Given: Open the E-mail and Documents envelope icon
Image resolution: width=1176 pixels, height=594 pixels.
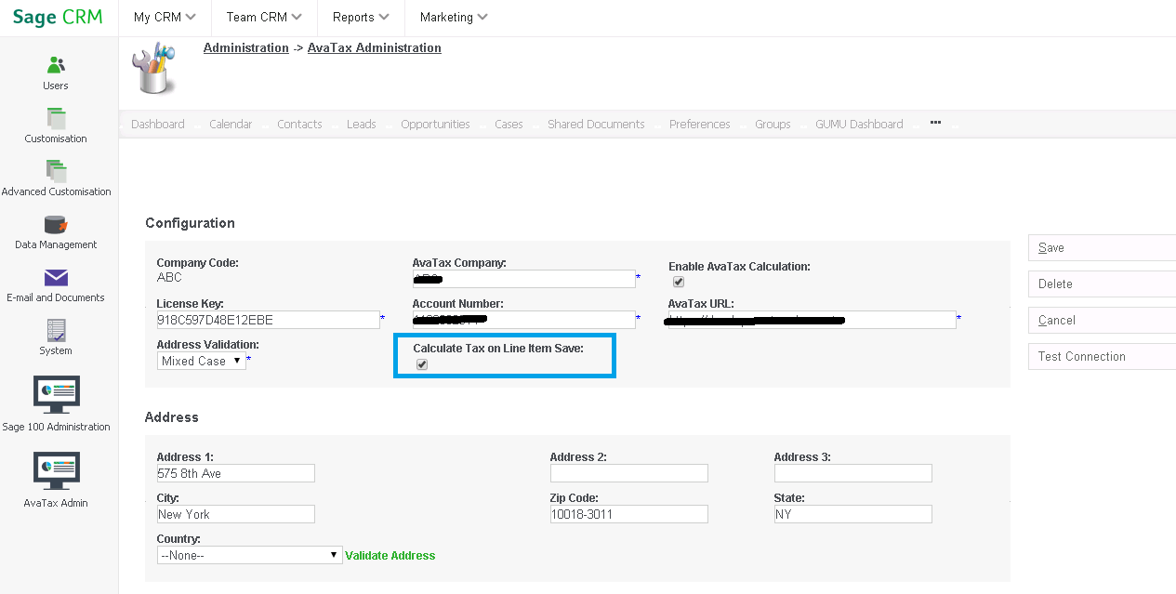Looking at the screenshot, I should 56,278.
